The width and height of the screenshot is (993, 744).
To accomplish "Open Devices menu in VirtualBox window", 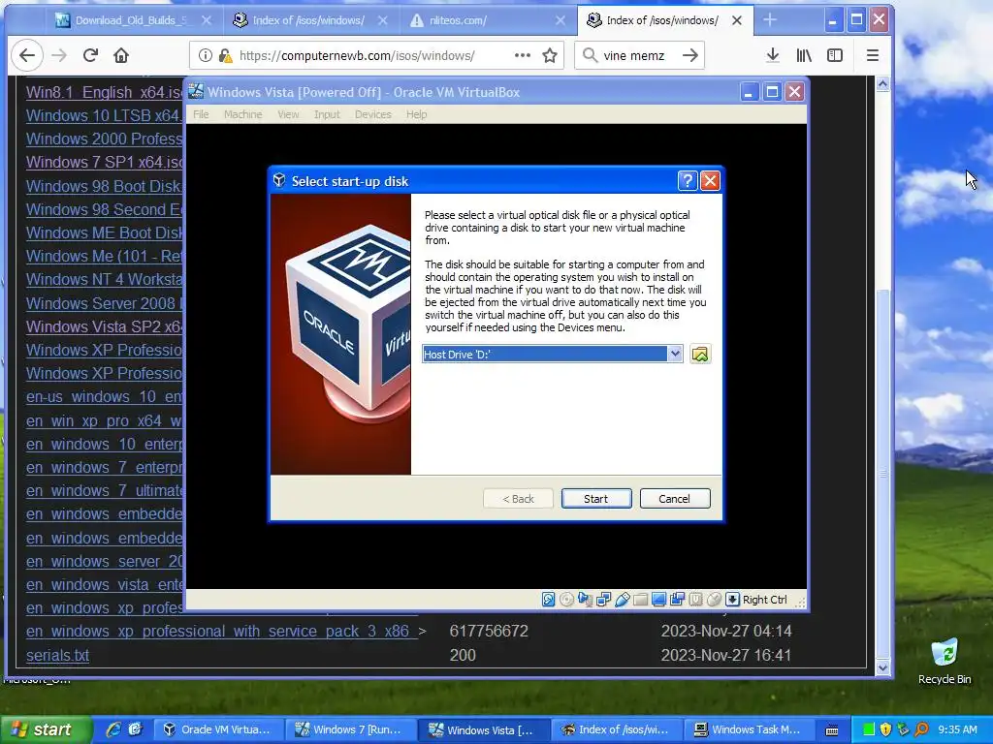I will pos(373,114).
